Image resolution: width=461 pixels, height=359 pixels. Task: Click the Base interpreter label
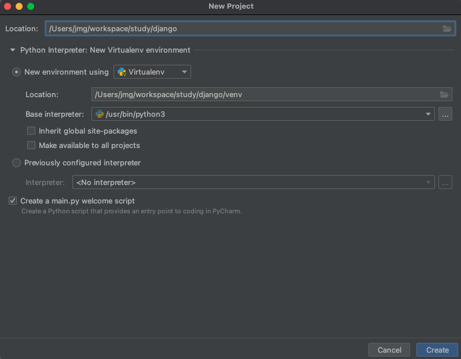(54, 114)
